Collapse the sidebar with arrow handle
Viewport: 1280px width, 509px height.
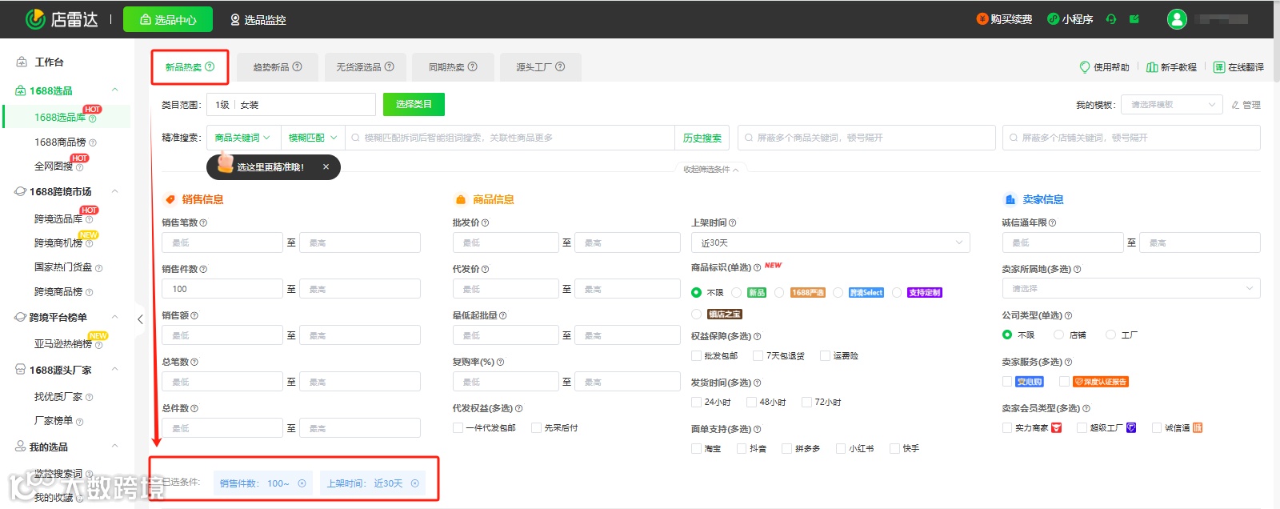click(140, 319)
